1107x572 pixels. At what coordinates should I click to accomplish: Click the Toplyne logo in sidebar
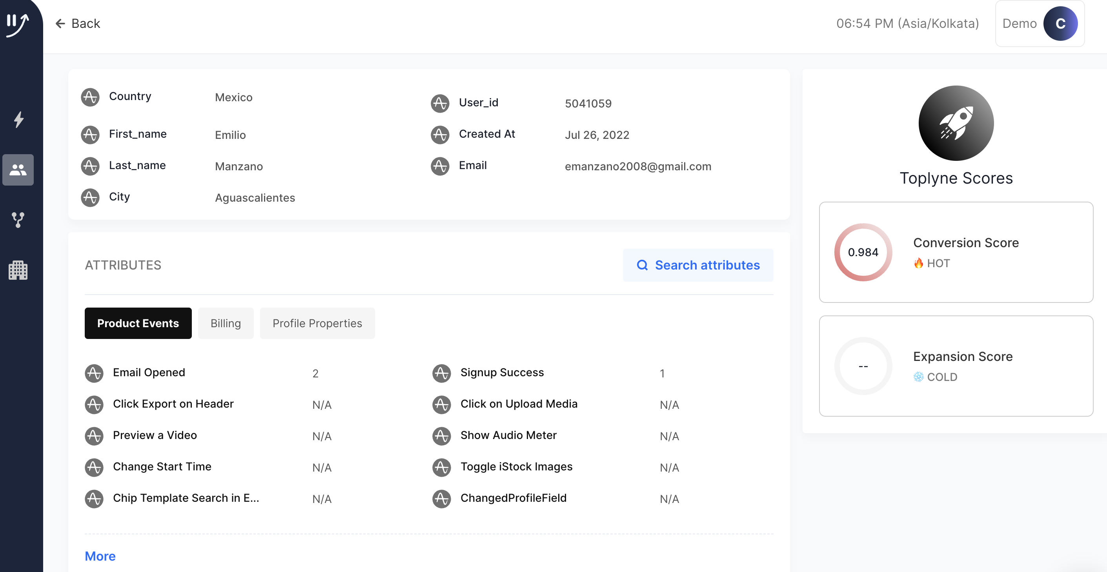pos(18,24)
